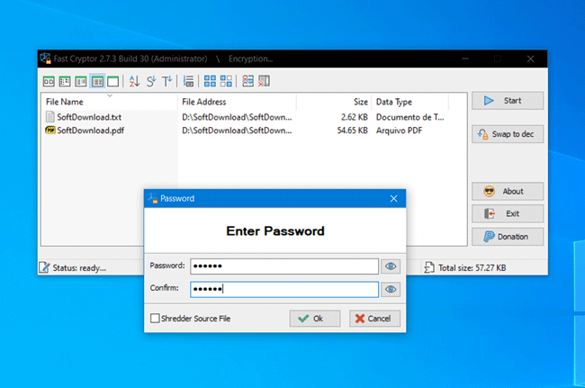Viewport: 585px width, 388px height.
Task: Switch to large icons view mode
Action: pyautogui.click(x=49, y=81)
